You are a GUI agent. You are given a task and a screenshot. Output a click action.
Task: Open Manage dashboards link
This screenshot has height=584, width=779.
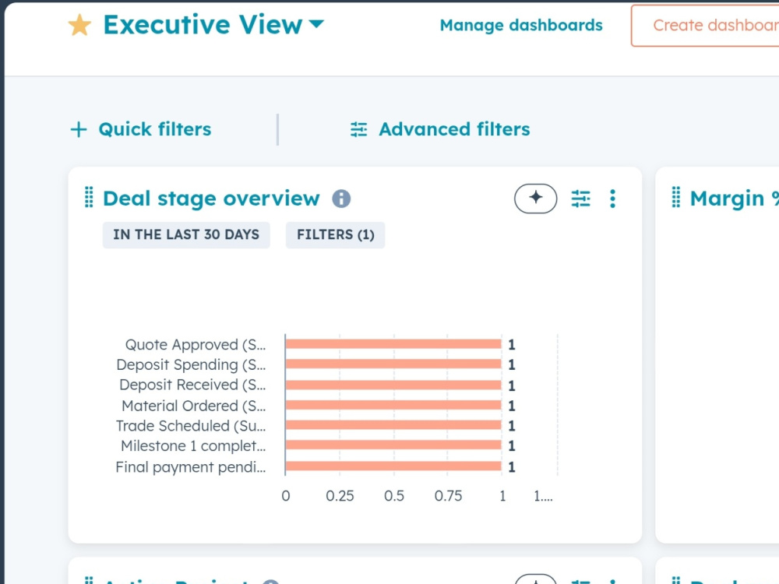[521, 25]
